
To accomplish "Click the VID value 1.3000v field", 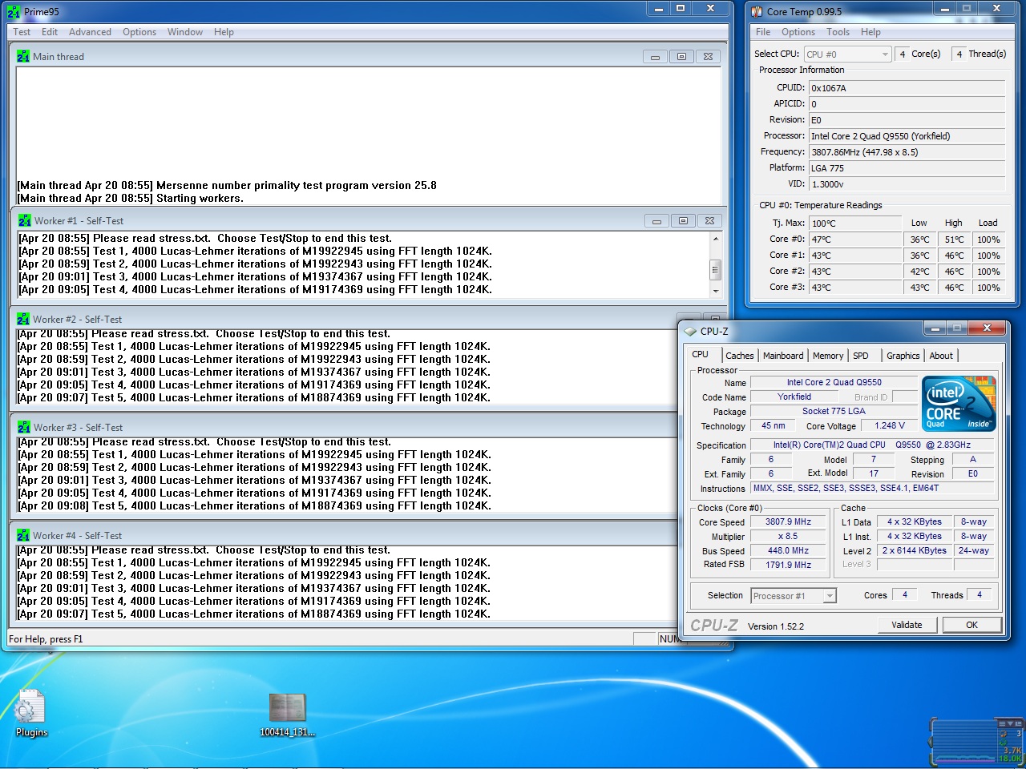I will point(907,184).
